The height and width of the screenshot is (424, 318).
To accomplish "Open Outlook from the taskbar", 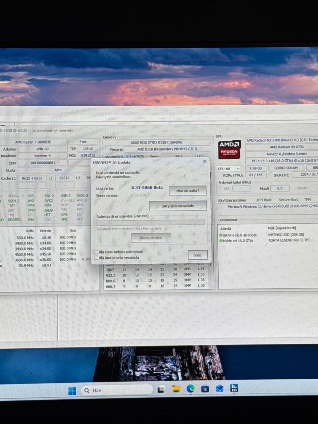I will tap(219, 388).
